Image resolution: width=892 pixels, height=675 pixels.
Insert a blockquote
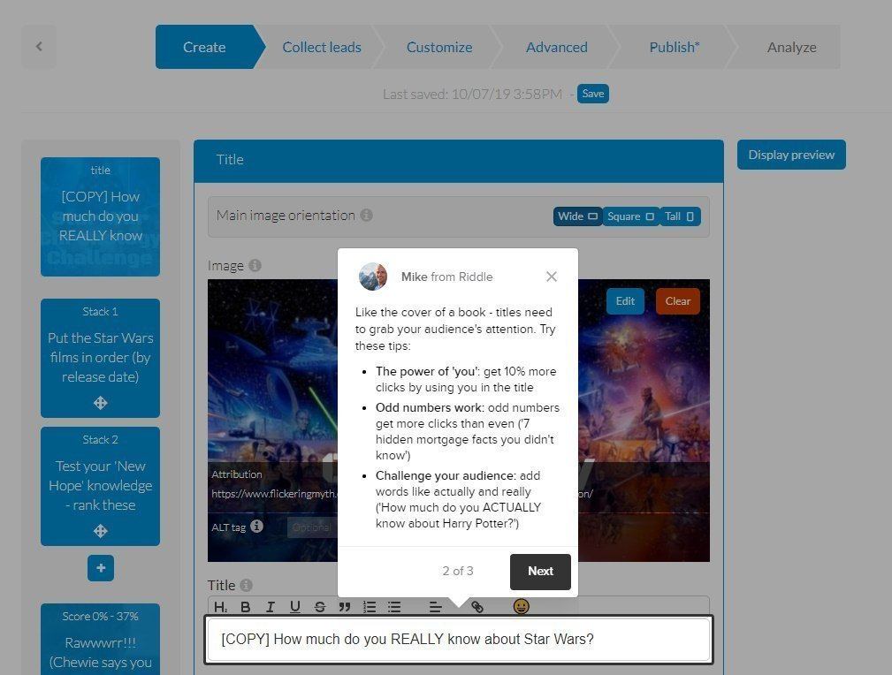[345, 607]
